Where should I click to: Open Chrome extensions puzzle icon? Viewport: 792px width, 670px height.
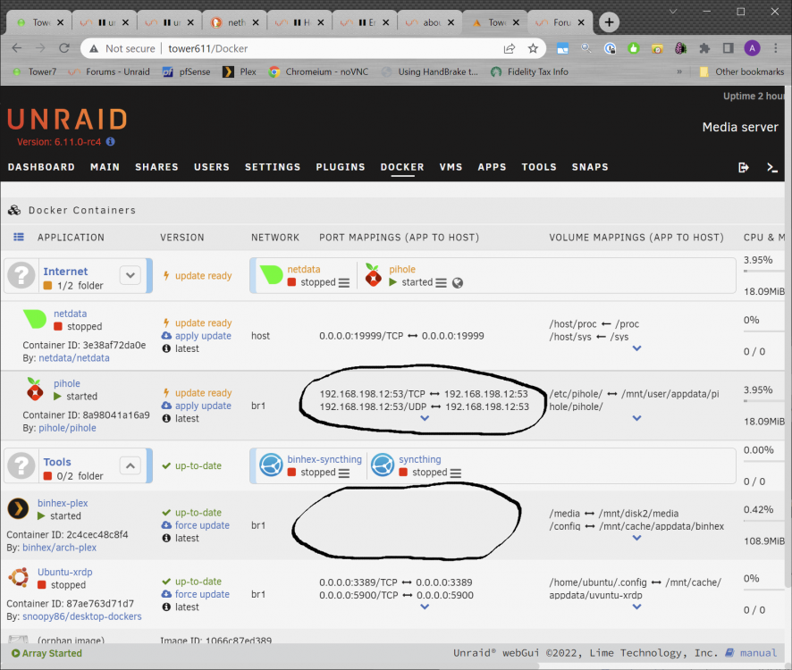(704, 48)
